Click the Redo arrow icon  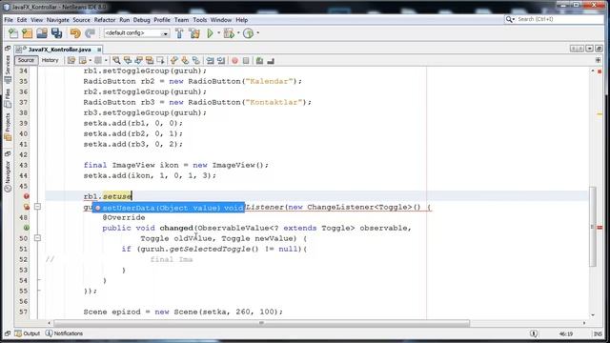(x=90, y=33)
